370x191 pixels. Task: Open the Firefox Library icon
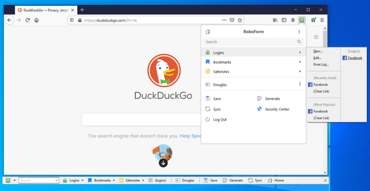point(275,20)
